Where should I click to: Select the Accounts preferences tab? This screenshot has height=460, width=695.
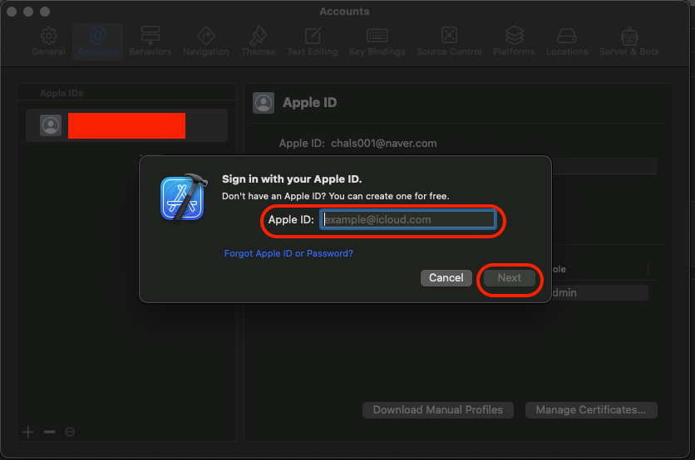[x=97, y=42]
